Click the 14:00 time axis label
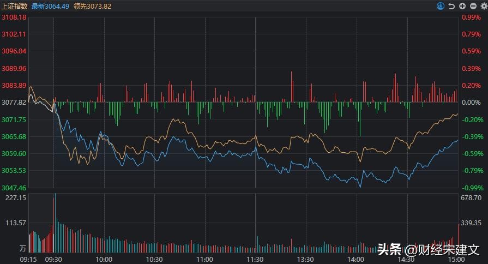The image size is (488, 264). tap(356, 260)
